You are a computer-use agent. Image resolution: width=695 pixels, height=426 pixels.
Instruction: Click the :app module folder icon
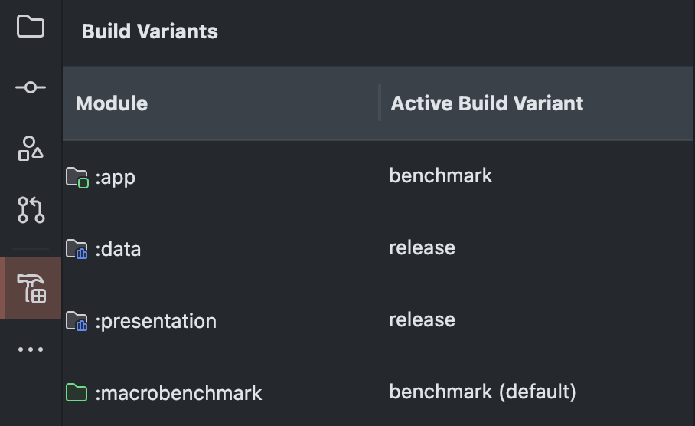[x=77, y=178]
